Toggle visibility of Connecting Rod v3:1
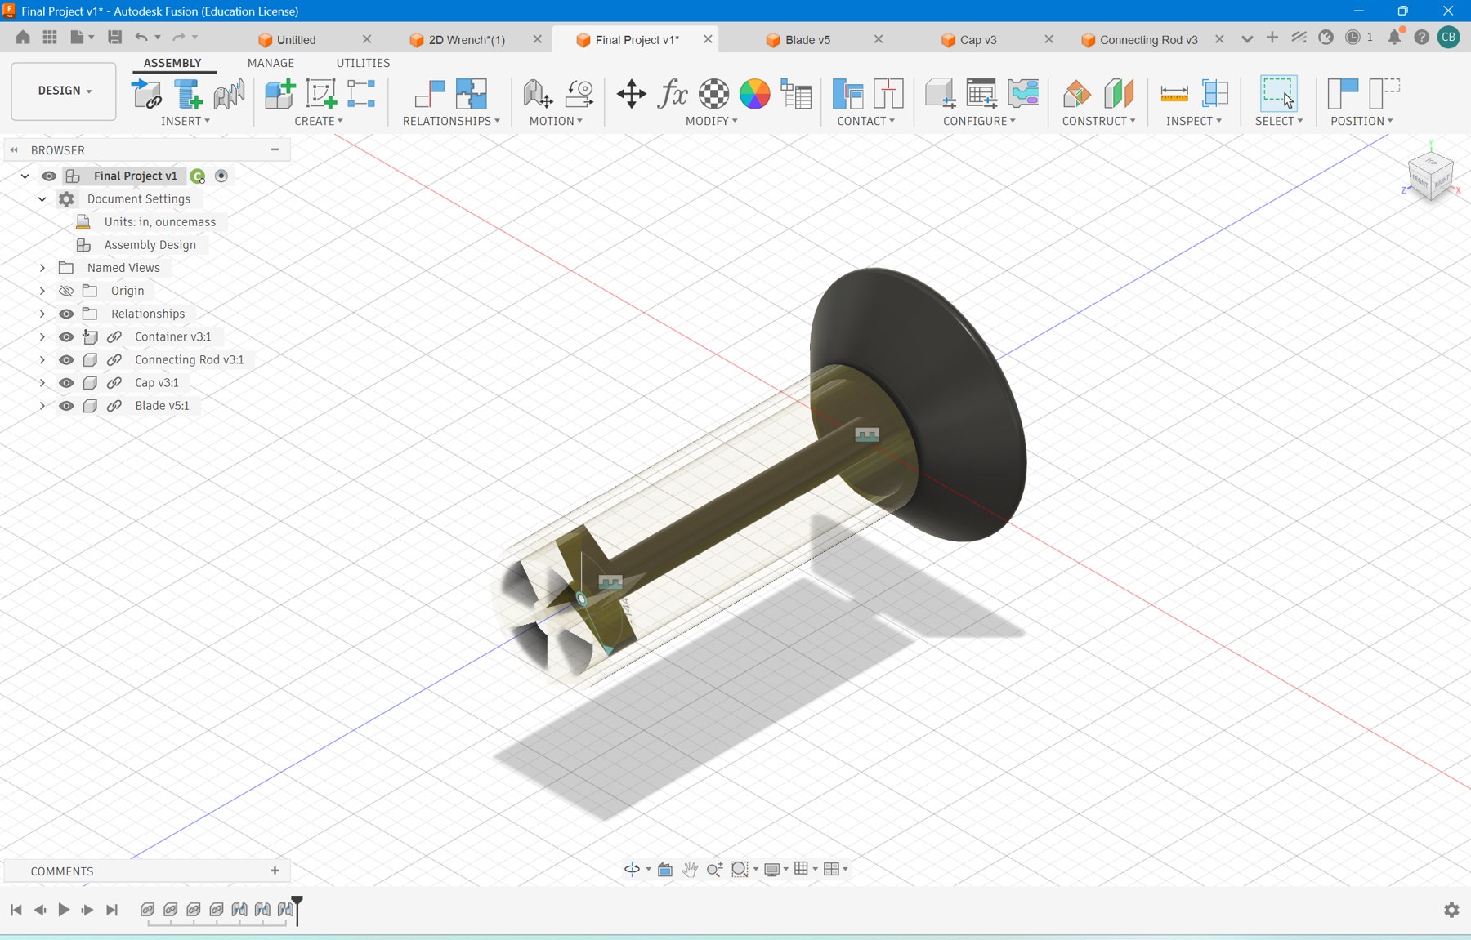1471x940 pixels. pos(66,359)
